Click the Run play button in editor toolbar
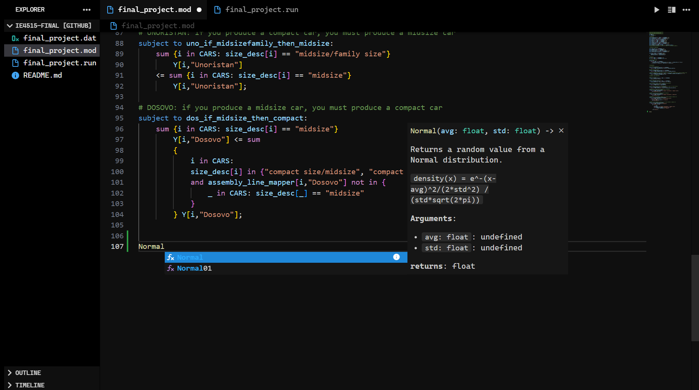The image size is (699, 390). tap(656, 10)
